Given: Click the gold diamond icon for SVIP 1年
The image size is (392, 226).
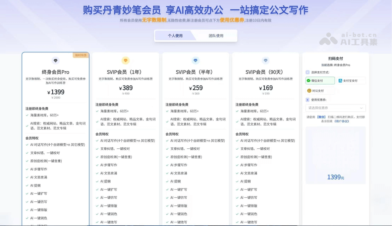Looking at the screenshot, I should pyautogui.click(x=126, y=61).
